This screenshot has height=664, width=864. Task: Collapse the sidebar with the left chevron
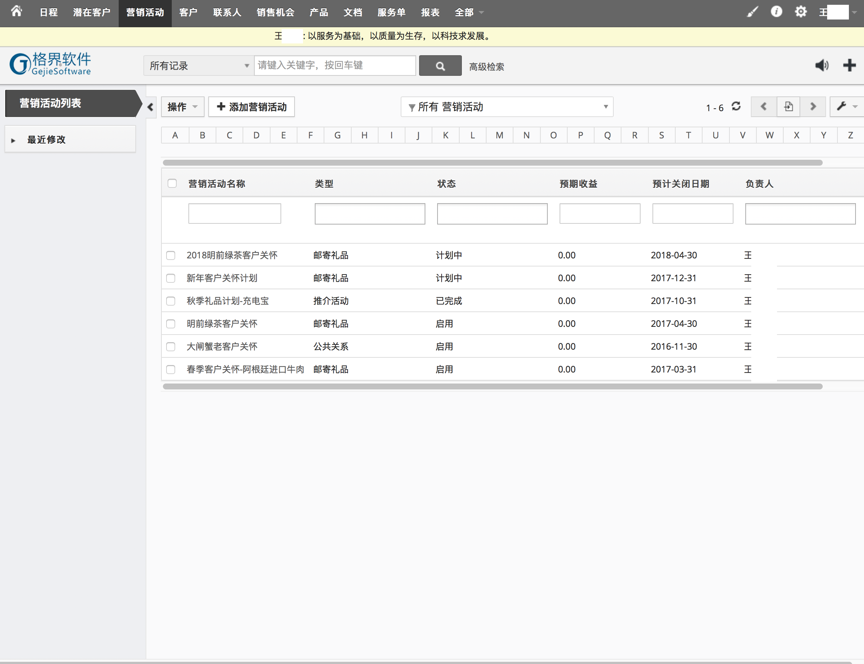point(150,107)
